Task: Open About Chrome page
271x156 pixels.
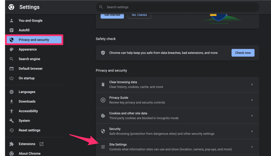Action: point(30,153)
